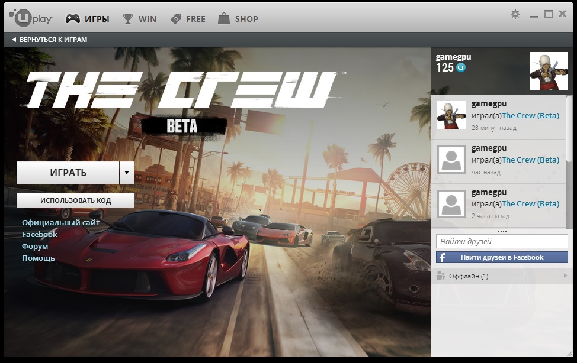Click the 28 минут назад timestamp
The width and height of the screenshot is (577, 363).
coord(494,128)
